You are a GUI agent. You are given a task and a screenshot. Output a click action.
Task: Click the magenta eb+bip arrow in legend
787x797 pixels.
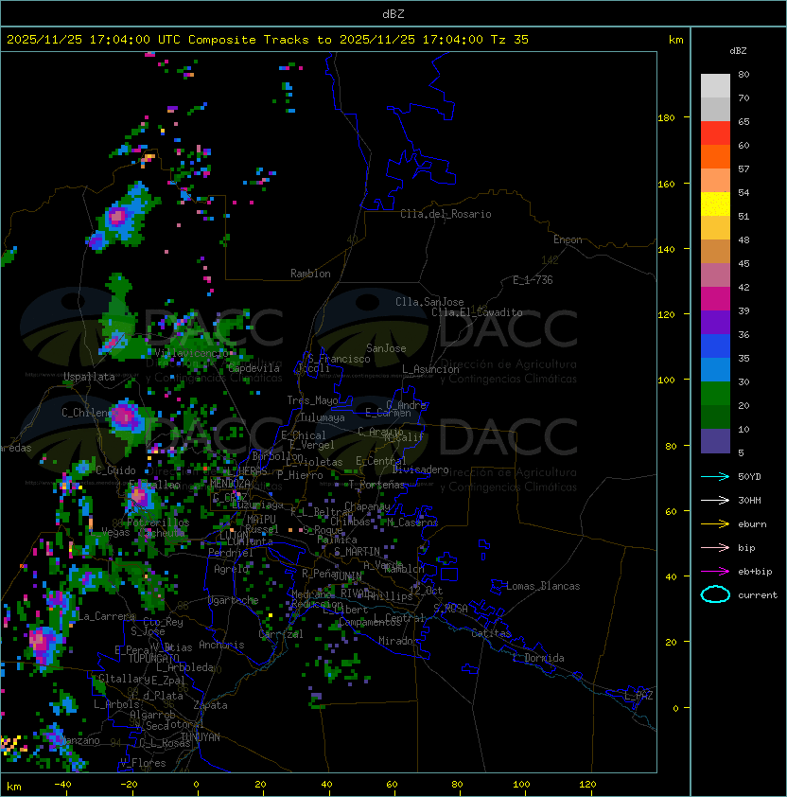tap(715, 572)
